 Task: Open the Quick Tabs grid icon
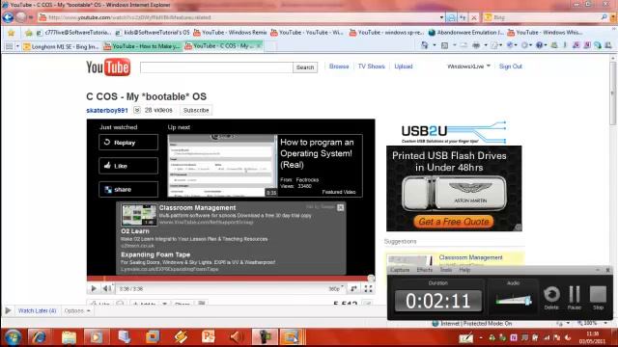click(9, 46)
